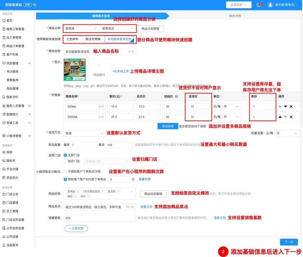Open the 家居类 category dropdown
Screen dimensions: 303x257
pyautogui.click(x=81, y=29)
